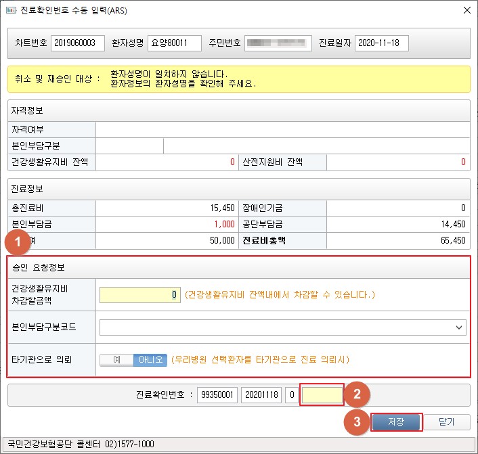The image size is (478, 454).
Task: Focus the 건강생활유지비 차감할금액 input field
Action: 139,294
